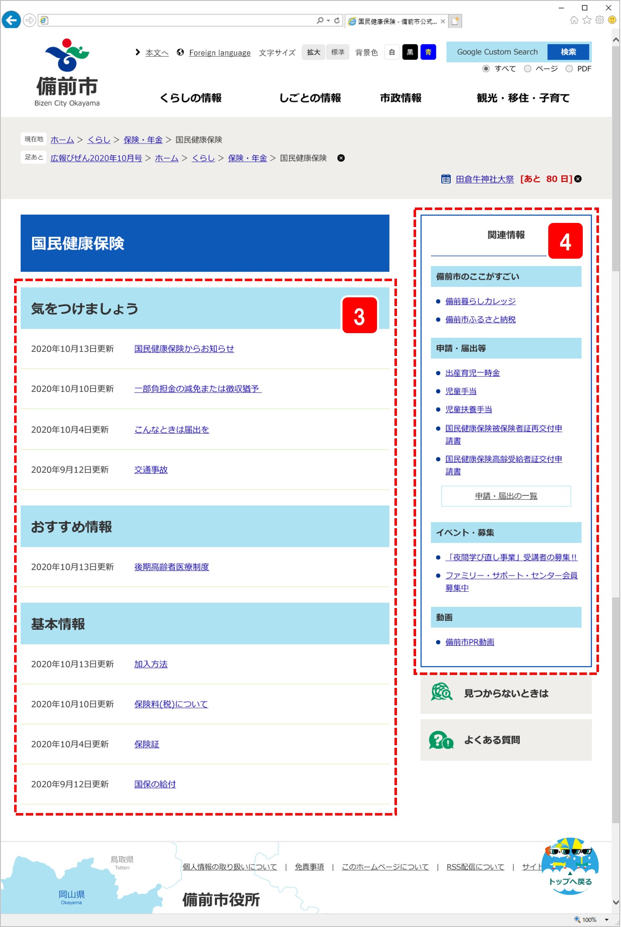Open the address bar search dropdown arrow
The image size is (621, 927).
[x=328, y=20]
